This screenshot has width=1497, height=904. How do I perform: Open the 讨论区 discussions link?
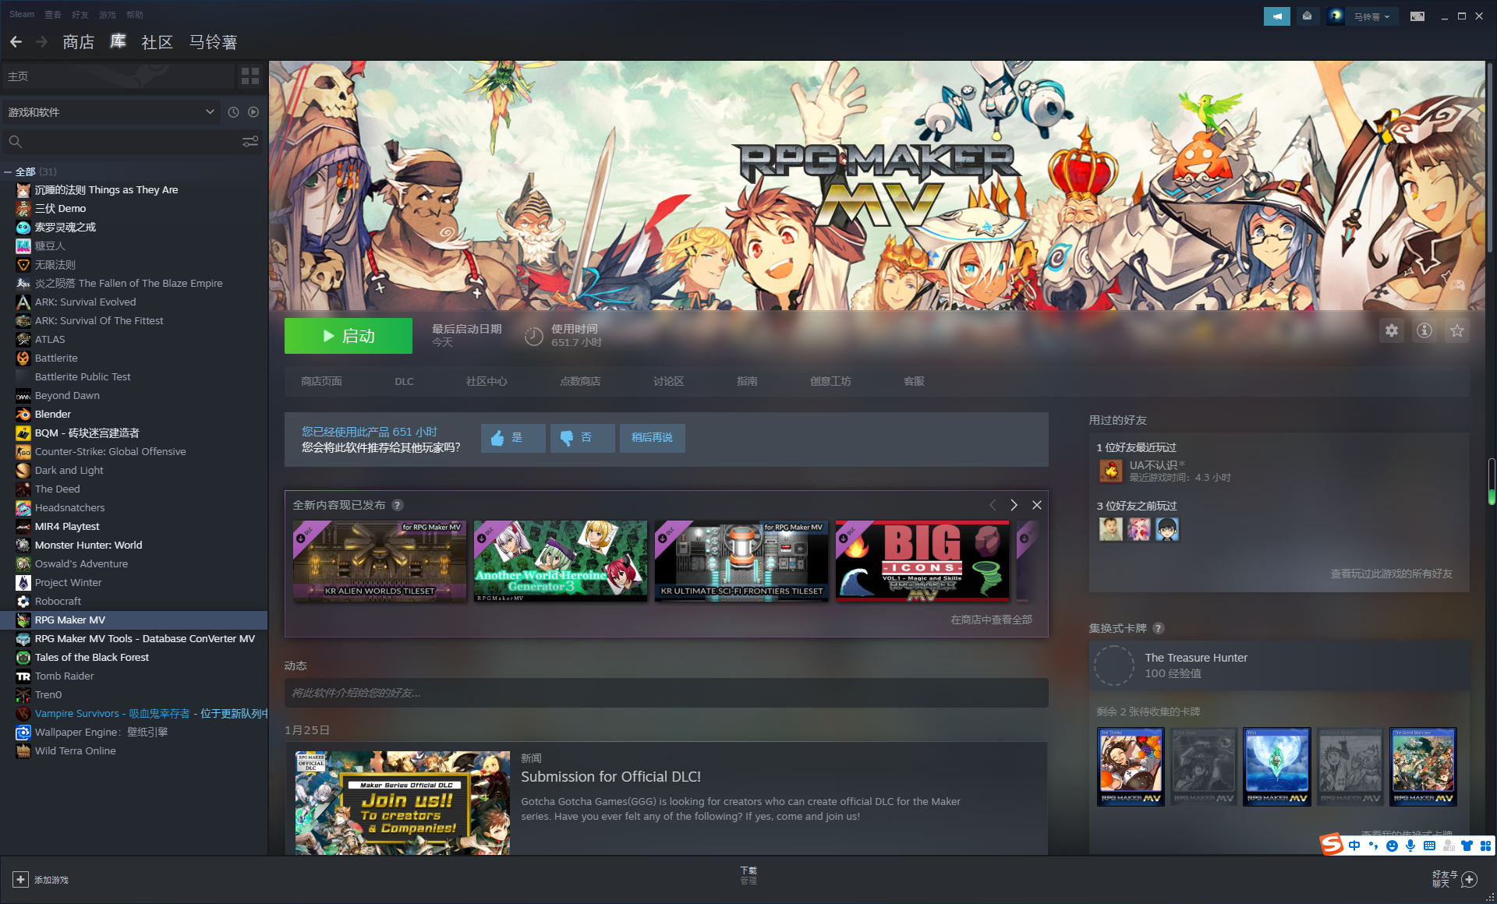(x=668, y=382)
